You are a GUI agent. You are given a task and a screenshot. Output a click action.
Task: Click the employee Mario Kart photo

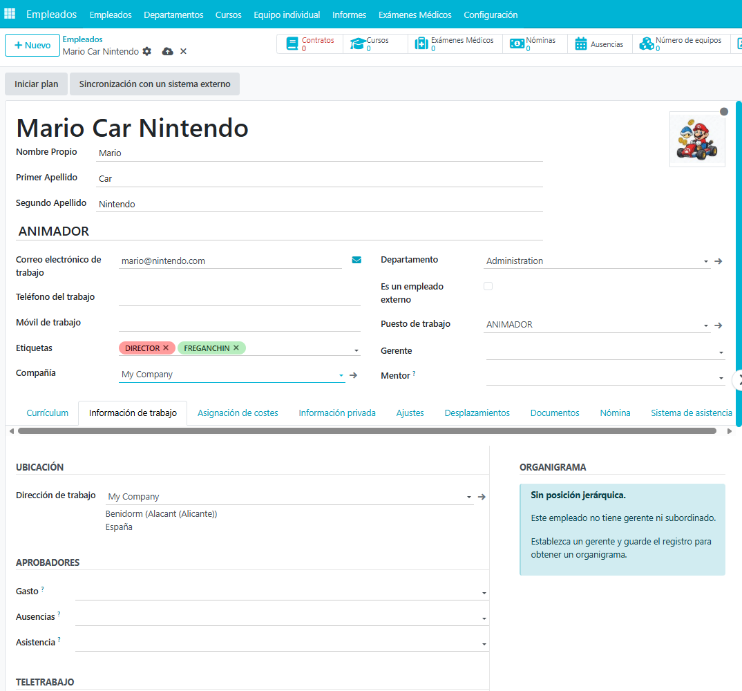click(697, 140)
